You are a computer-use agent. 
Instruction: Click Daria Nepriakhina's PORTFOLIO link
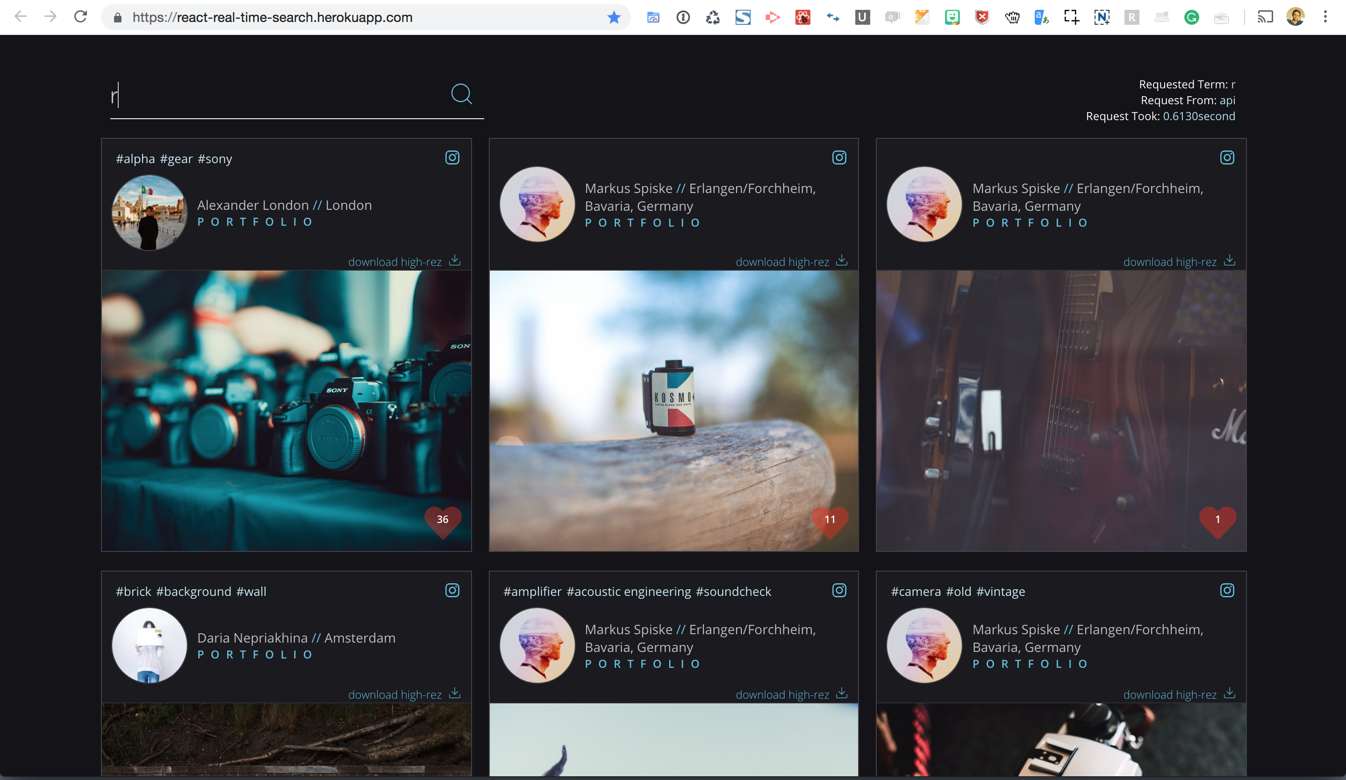(255, 655)
